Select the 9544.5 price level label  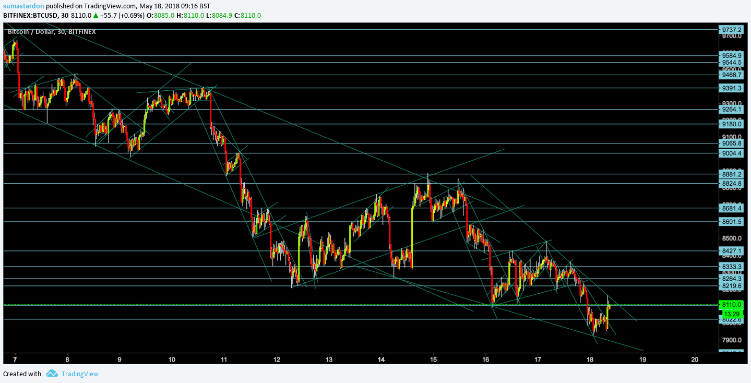pyautogui.click(x=730, y=62)
